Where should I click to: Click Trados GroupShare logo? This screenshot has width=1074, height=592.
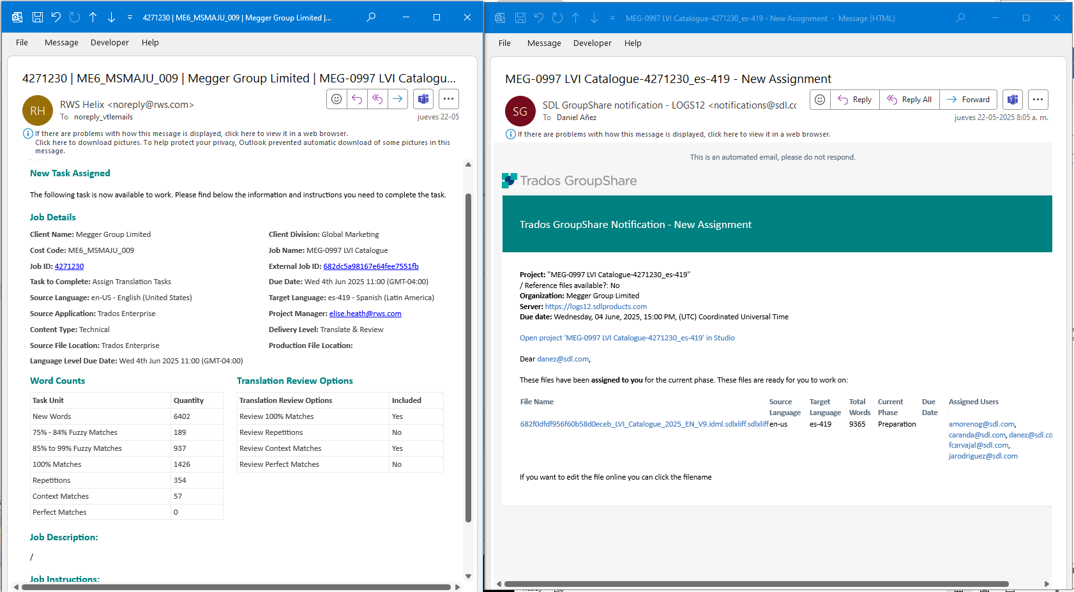[570, 181]
